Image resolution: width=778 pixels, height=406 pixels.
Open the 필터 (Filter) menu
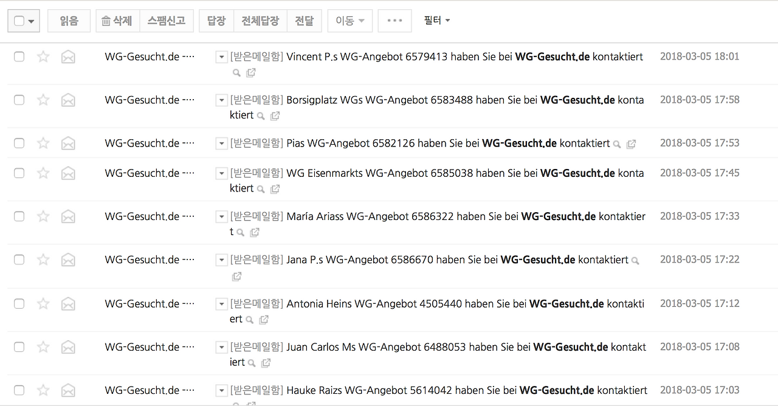[x=437, y=20]
